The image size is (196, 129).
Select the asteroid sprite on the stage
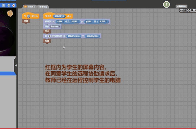10,13
